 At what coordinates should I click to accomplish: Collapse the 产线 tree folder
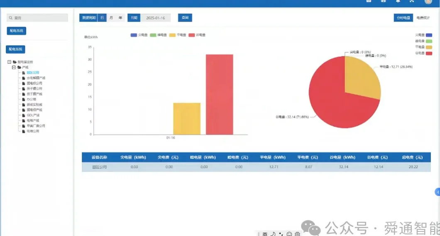coord(14,67)
